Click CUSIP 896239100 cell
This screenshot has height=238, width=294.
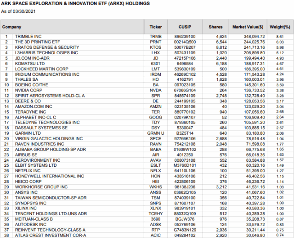(x=185, y=37)
